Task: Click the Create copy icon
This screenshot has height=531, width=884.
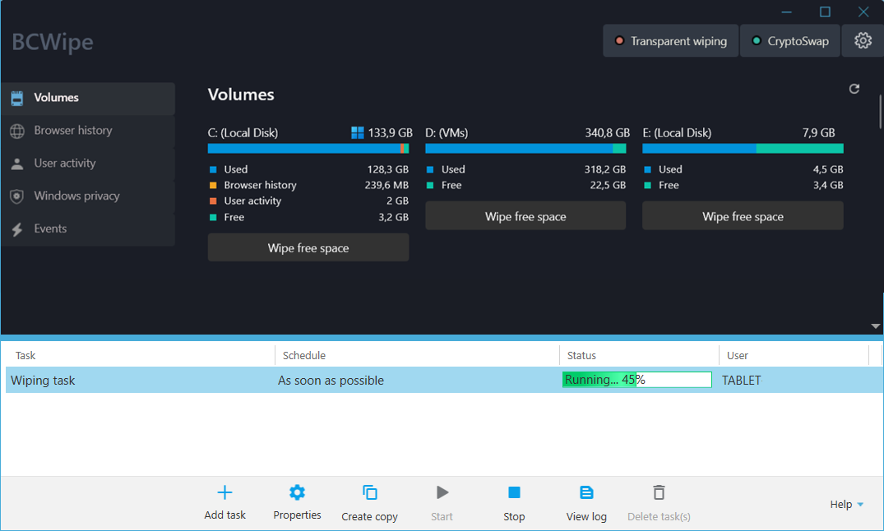Action: (369, 492)
